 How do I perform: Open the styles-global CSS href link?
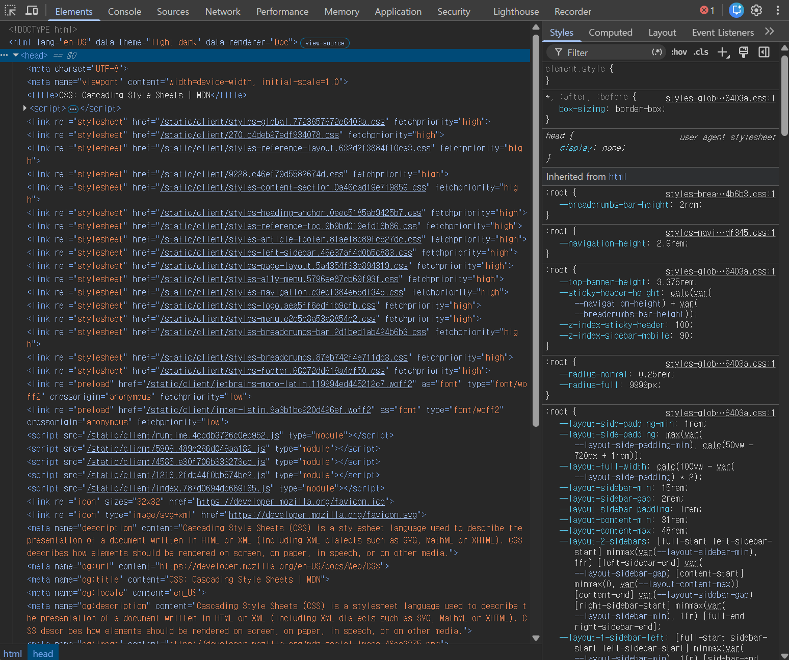273,122
